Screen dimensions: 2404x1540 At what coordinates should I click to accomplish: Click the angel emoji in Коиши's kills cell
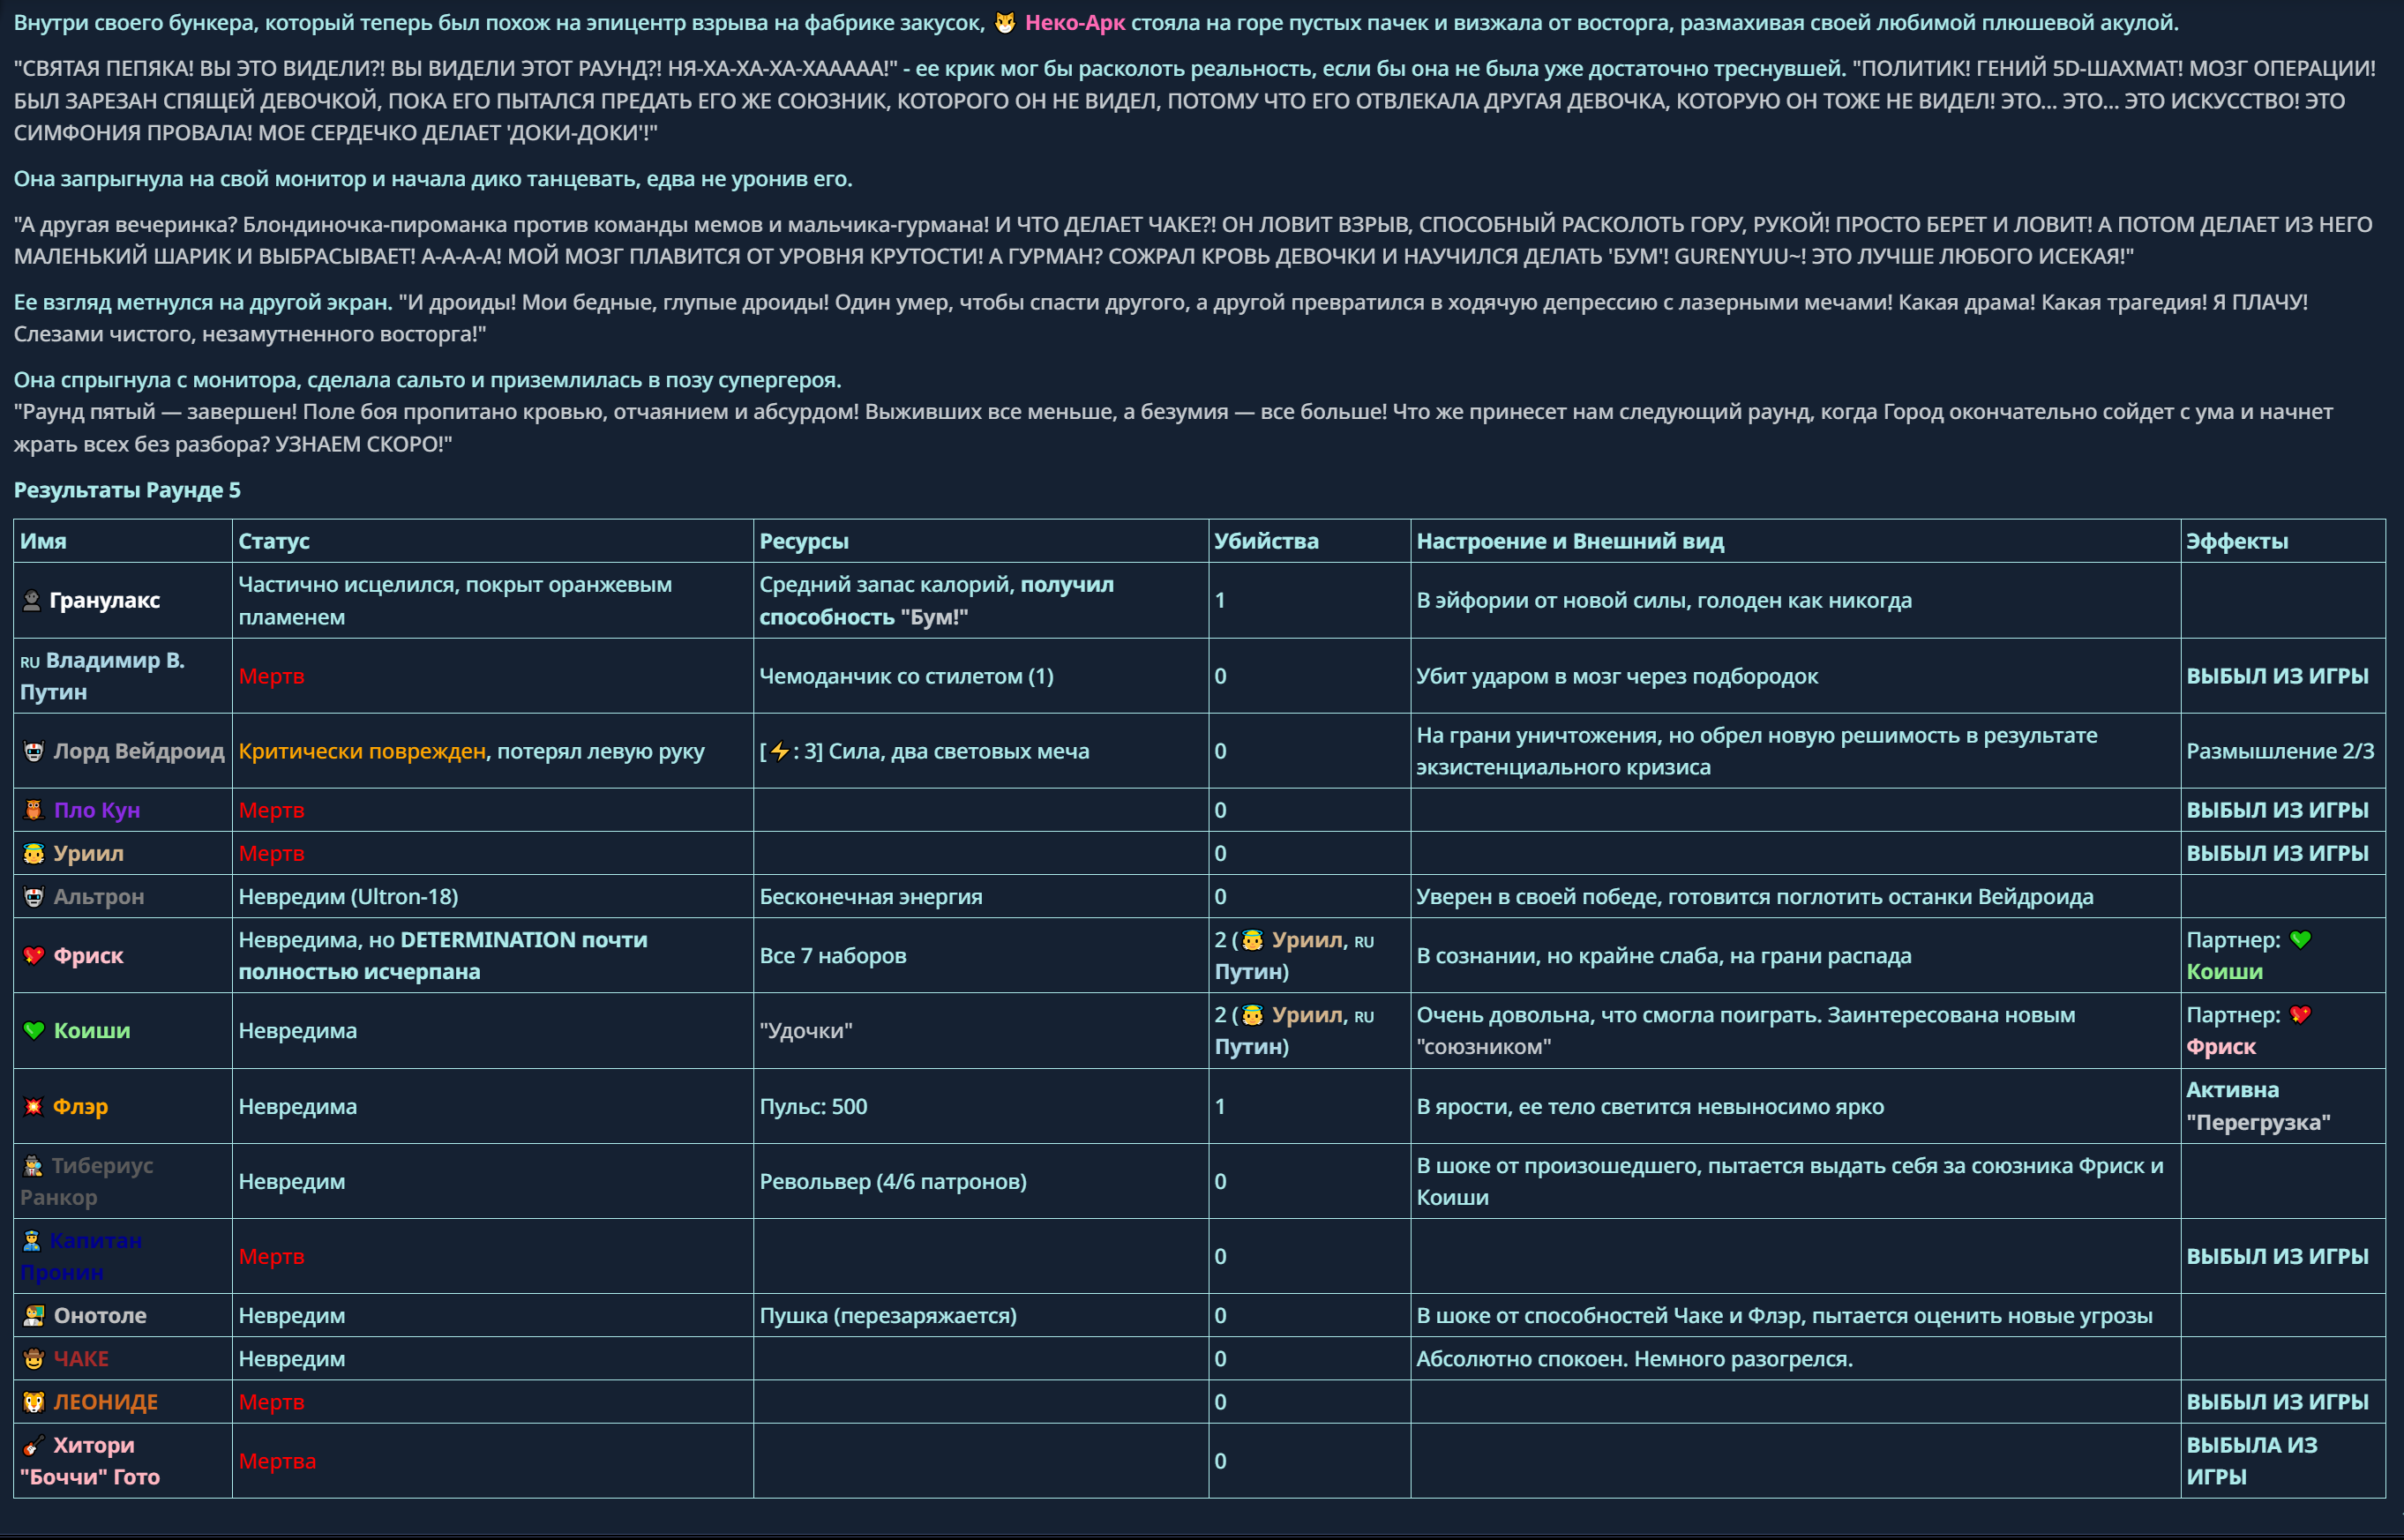click(1252, 1014)
